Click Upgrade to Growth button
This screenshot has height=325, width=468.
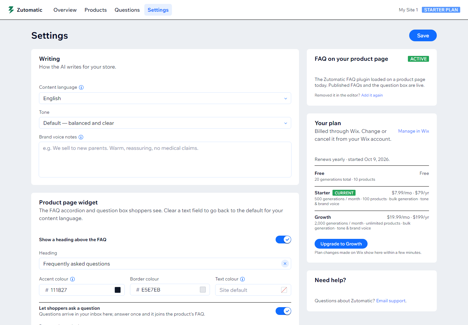(341, 244)
